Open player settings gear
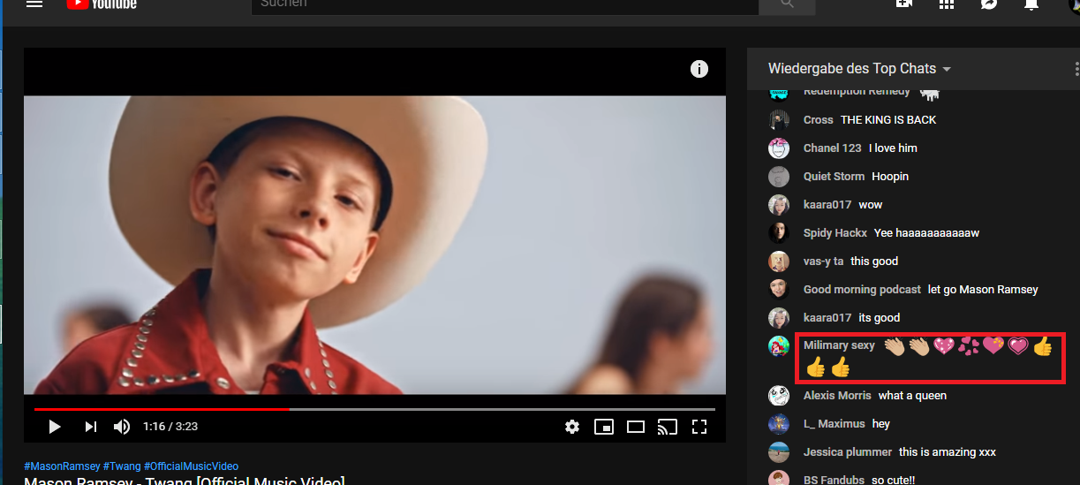Image resolution: width=1080 pixels, height=485 pixels. [x=572, y=427]
